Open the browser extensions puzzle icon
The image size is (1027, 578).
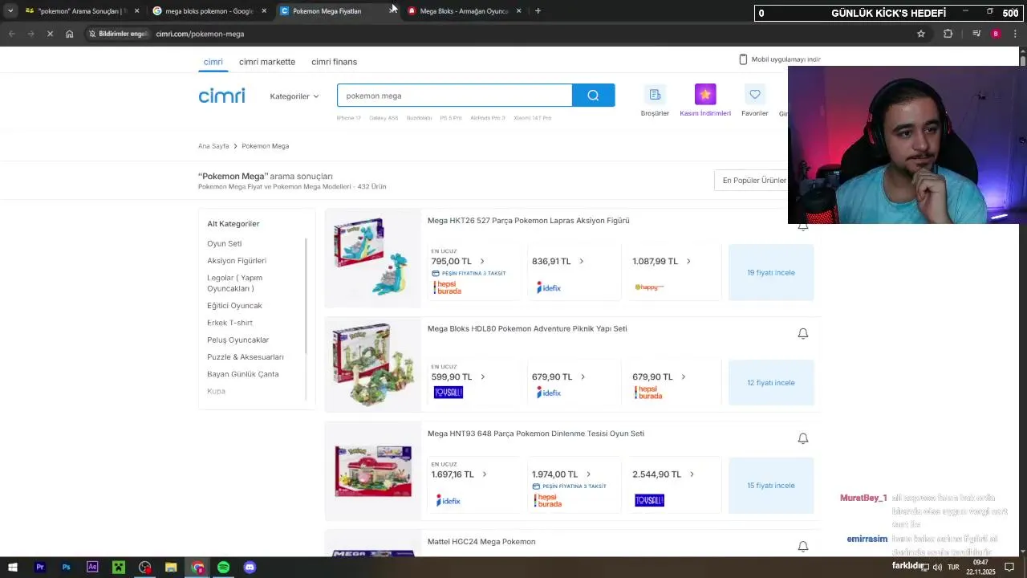pos(948,34)
